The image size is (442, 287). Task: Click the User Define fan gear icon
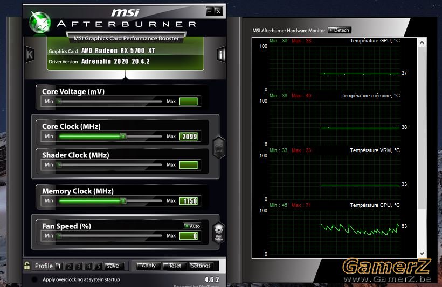[x=219, y=233]
